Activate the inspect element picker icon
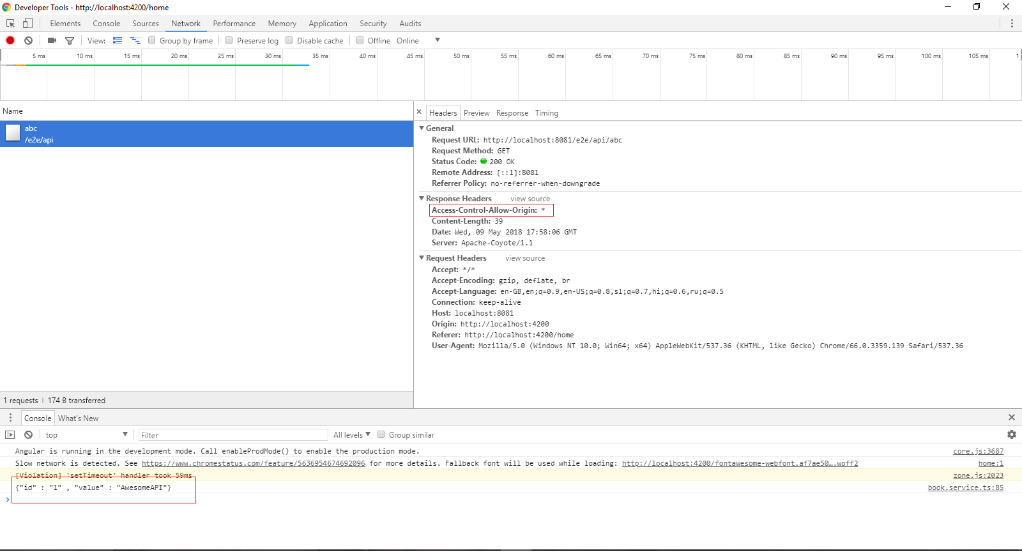Image resolution: width=1022 pixels, height=552 pixels. 10,24
